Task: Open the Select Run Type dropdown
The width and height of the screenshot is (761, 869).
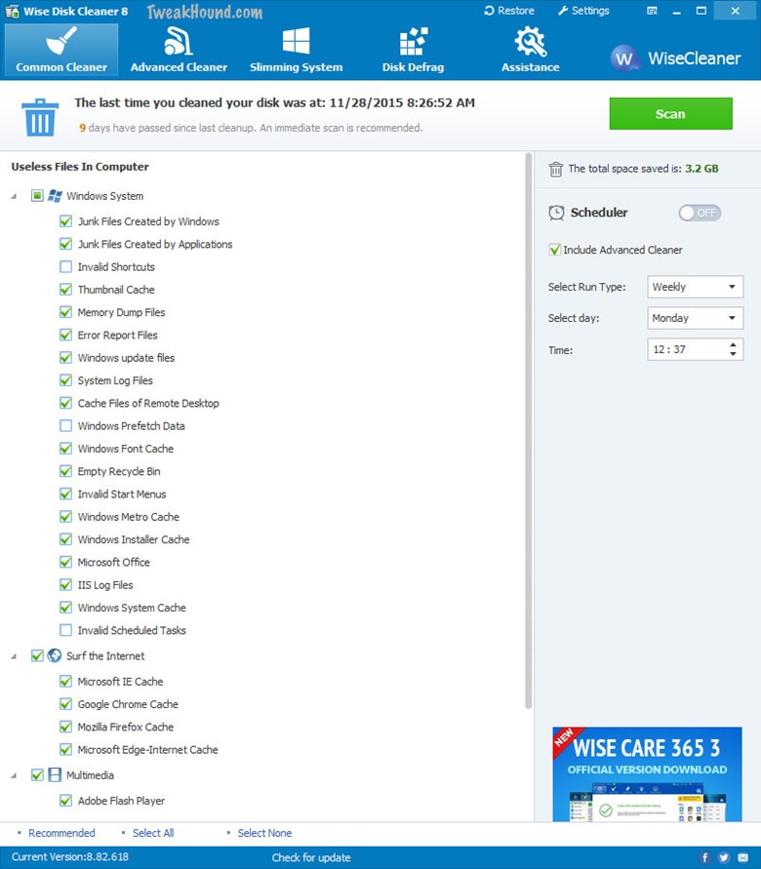Action: [x=695, y=287]
